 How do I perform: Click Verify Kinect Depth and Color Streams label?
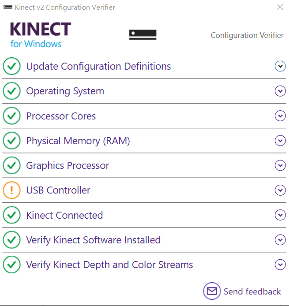click(x=109, y=265)
